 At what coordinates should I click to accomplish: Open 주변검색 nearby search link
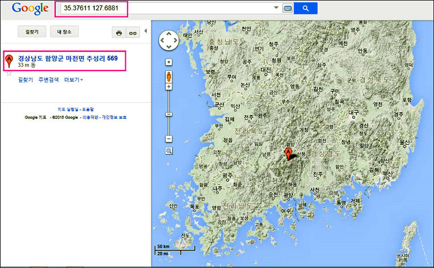(49, 80)
